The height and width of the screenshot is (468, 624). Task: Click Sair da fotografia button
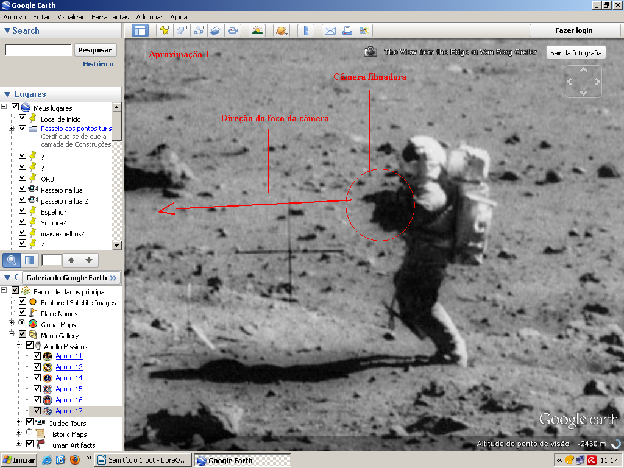pos(576,53)
